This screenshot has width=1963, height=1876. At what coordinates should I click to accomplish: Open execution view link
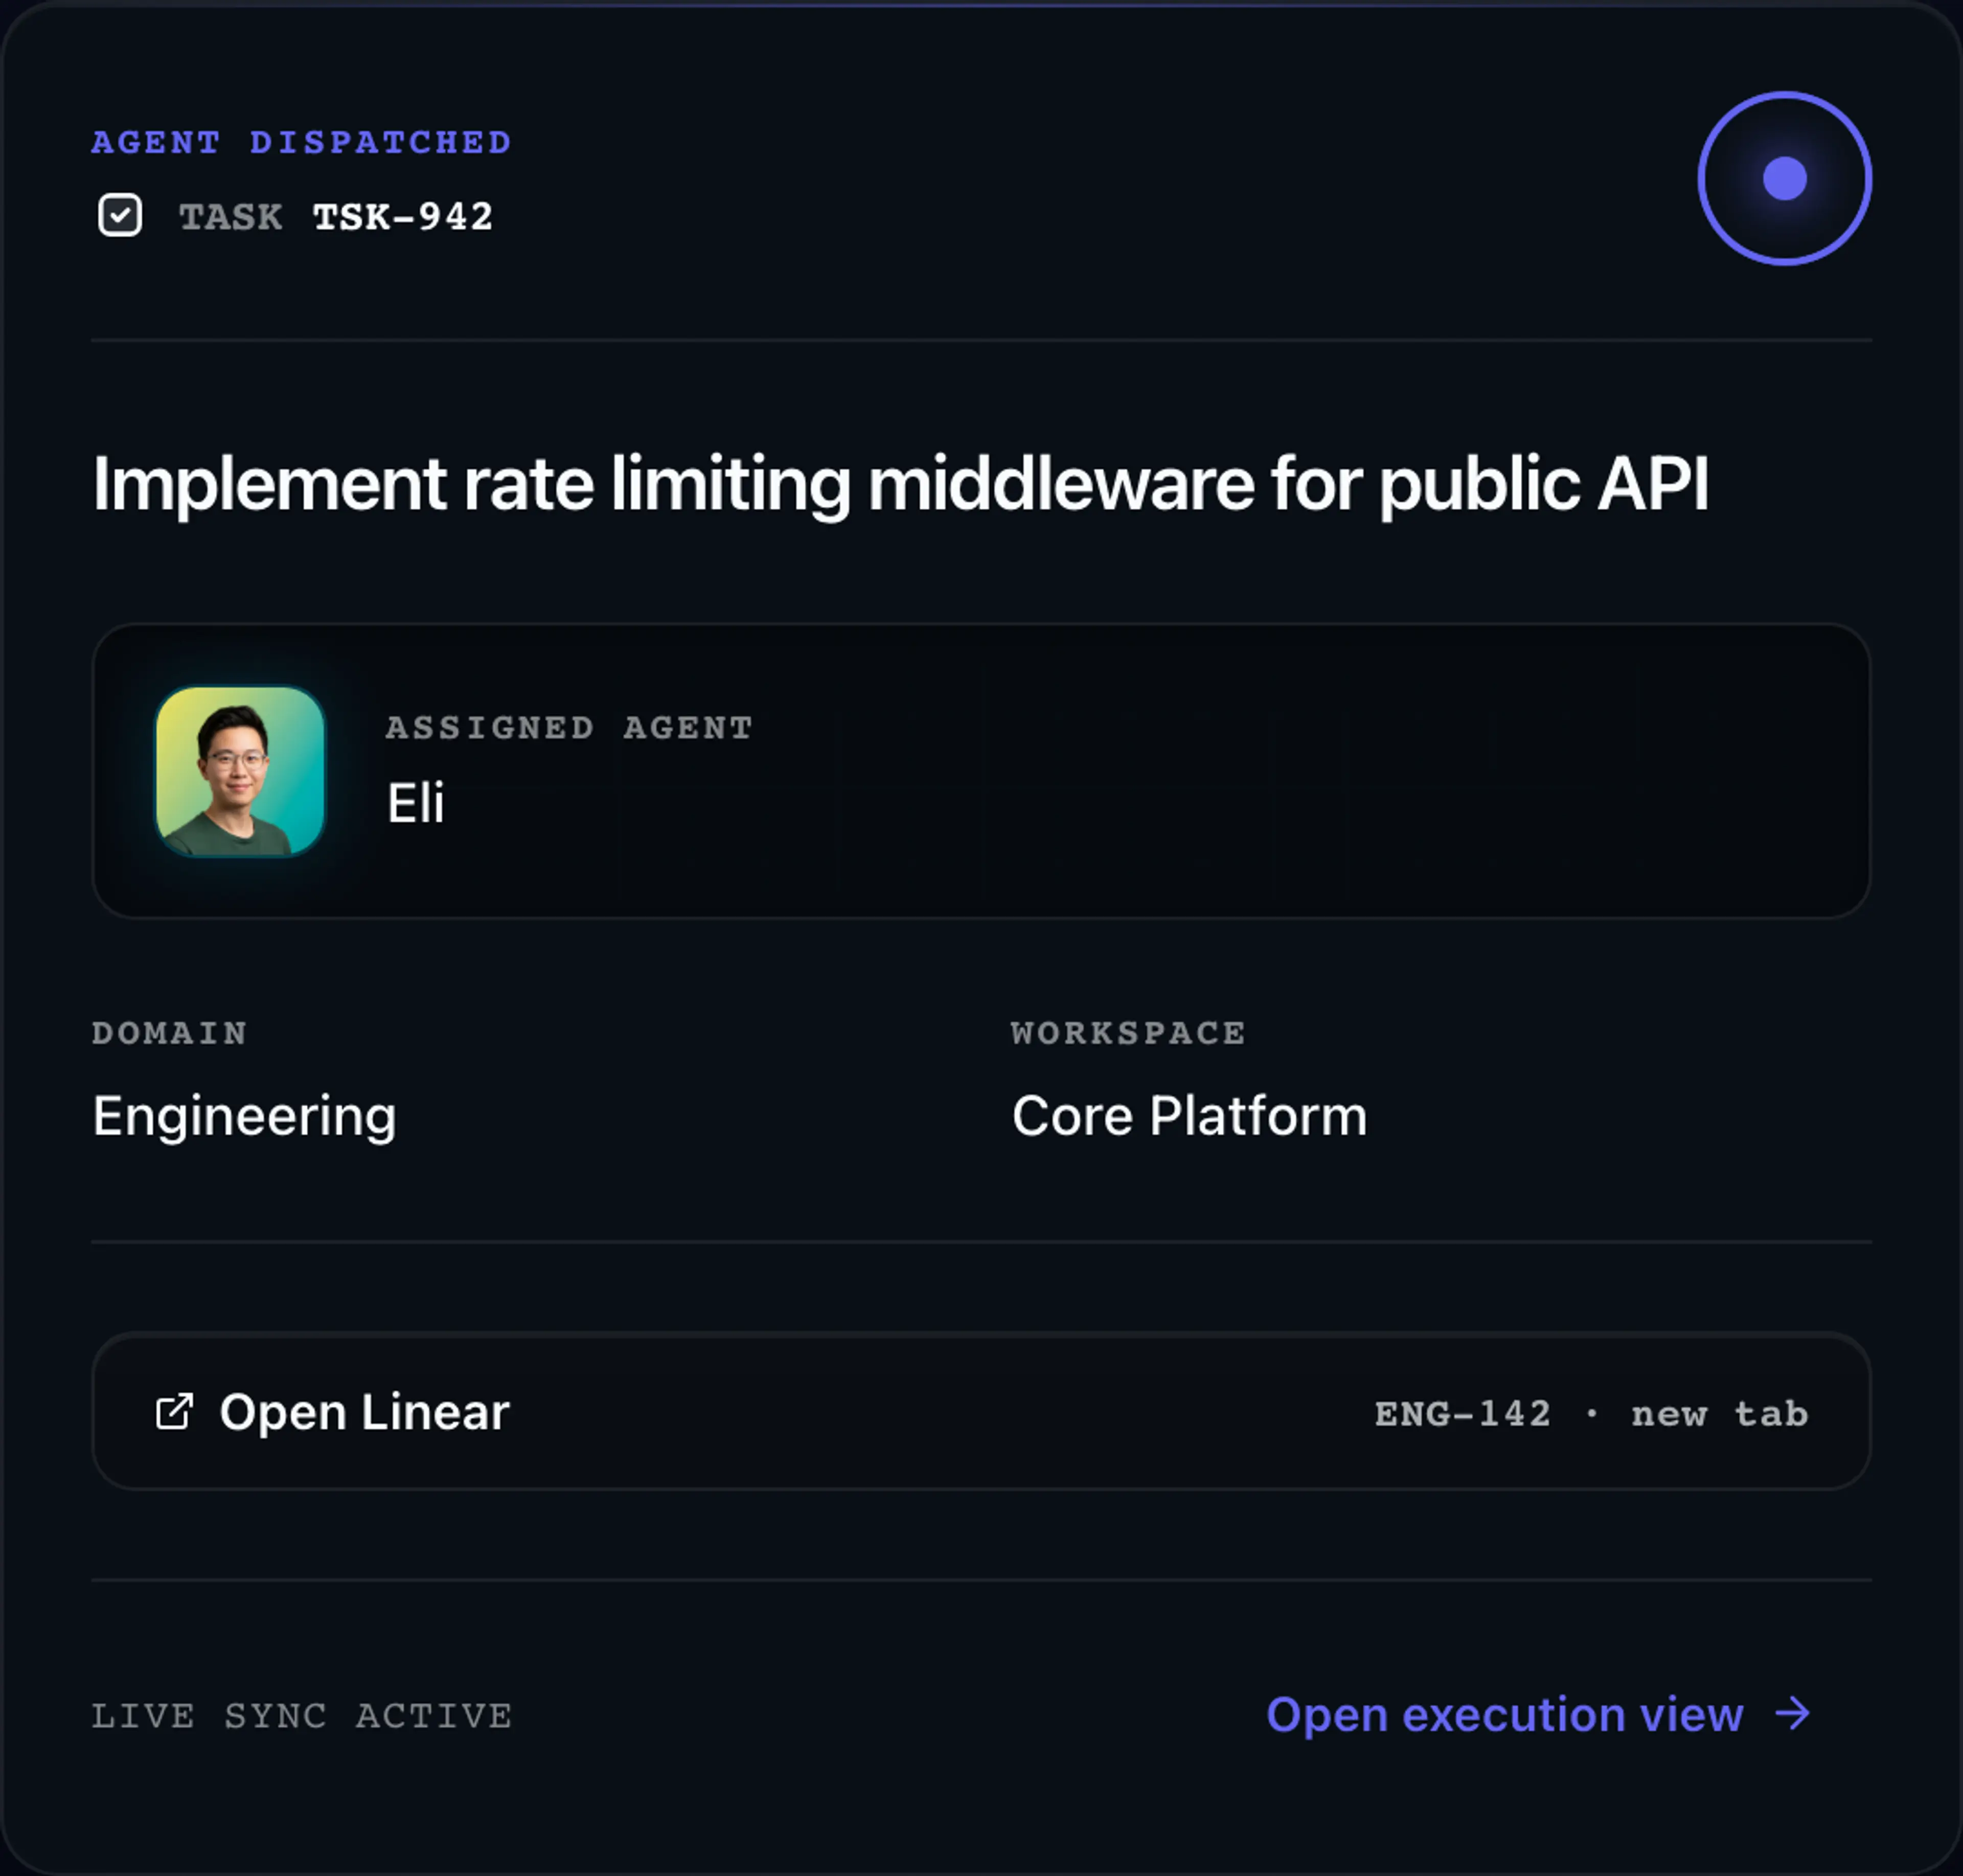pyautogui.click(x=1538, y=1714)
